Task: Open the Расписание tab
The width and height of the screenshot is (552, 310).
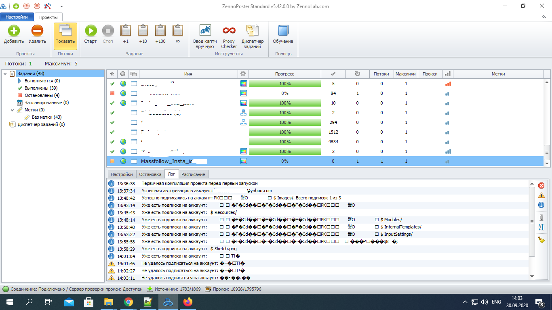Action: click(193, 174)
